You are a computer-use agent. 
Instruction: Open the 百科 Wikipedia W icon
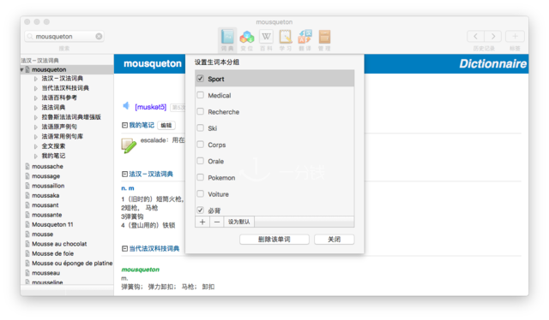click(x=267, y=36)
